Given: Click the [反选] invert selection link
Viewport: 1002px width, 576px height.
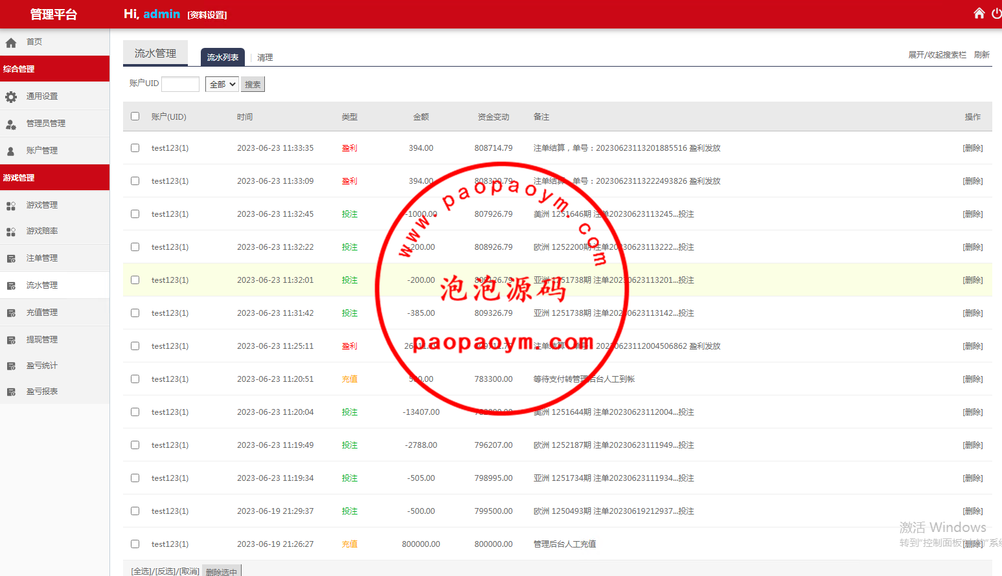Looking at the screenshot, I should tap(165, 571).
